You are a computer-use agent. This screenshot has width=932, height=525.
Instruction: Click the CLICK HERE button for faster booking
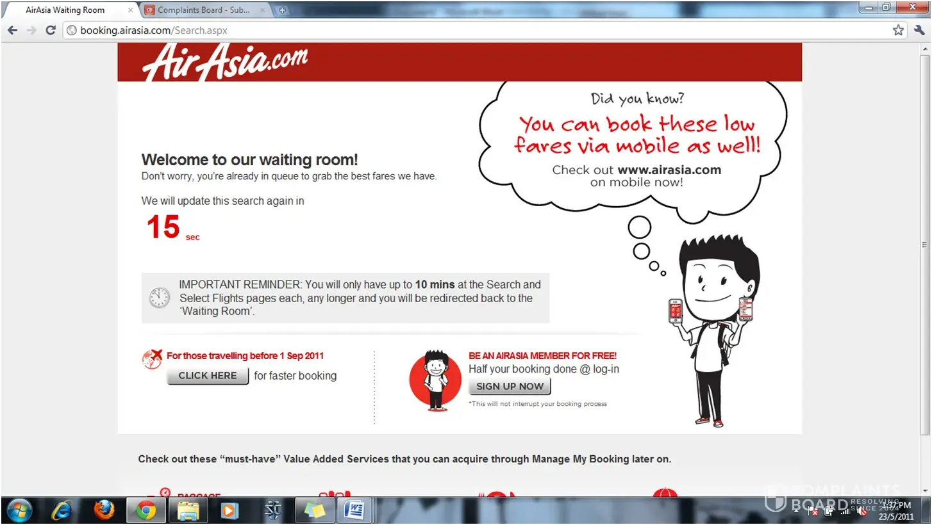(x=208, y=376)
